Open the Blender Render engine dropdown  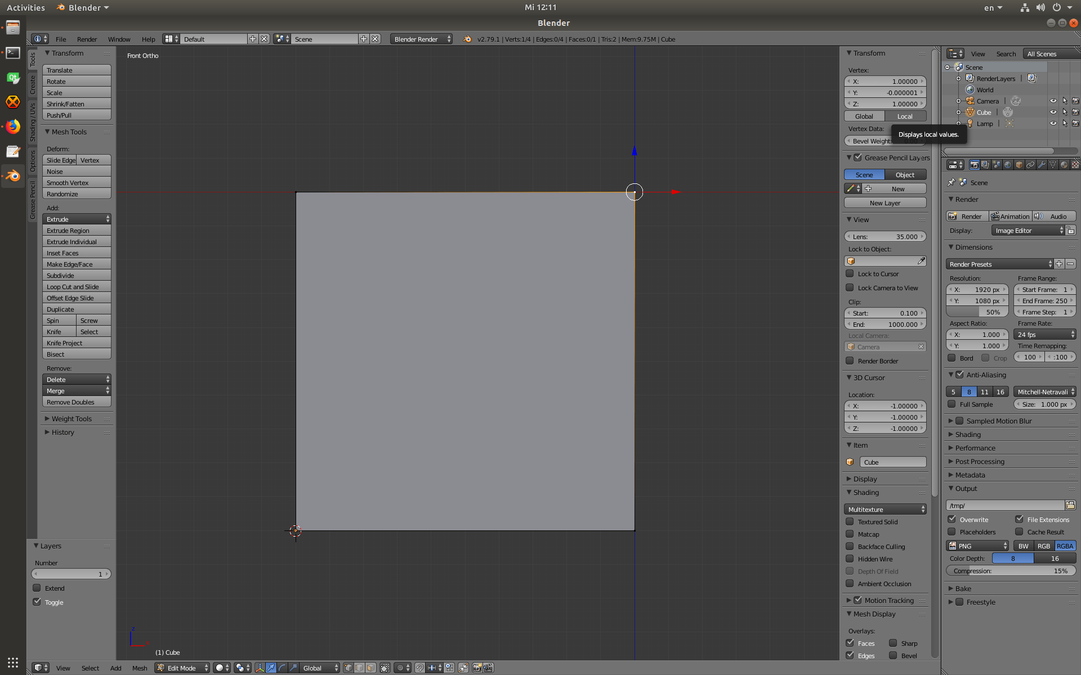point(421,39)
